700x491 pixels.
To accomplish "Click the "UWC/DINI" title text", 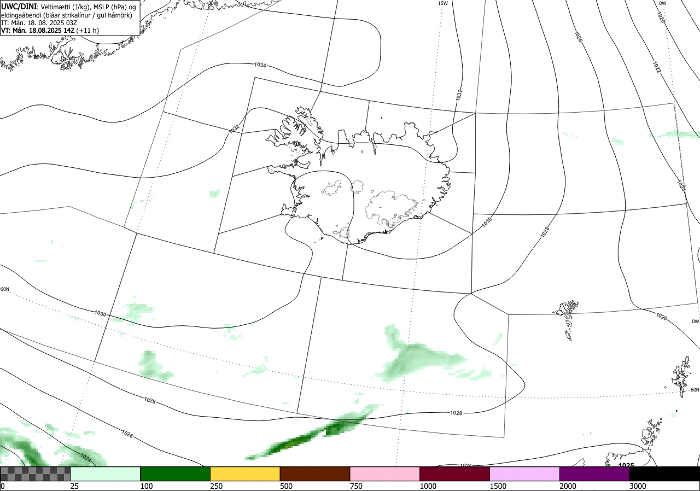I will click(19, 7).
